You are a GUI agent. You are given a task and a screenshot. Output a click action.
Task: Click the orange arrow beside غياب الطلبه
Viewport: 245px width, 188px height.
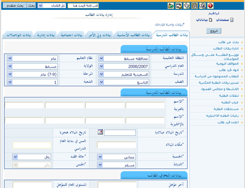(x=242, y=102)
